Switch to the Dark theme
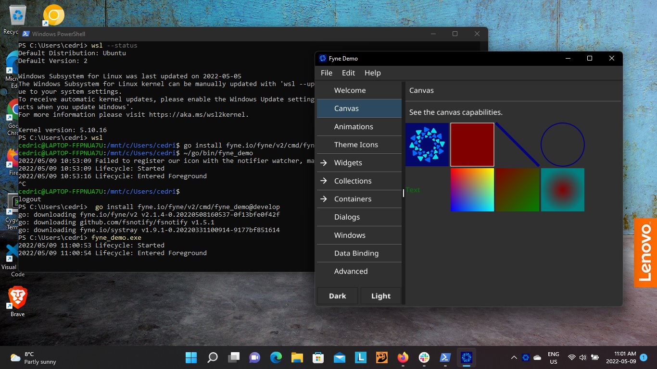 pyautogui.click(x=337, y=296)
